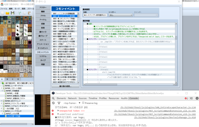Enable the Preserve log checkbox
Screen dimensions: 199x127
pos(83,103)
